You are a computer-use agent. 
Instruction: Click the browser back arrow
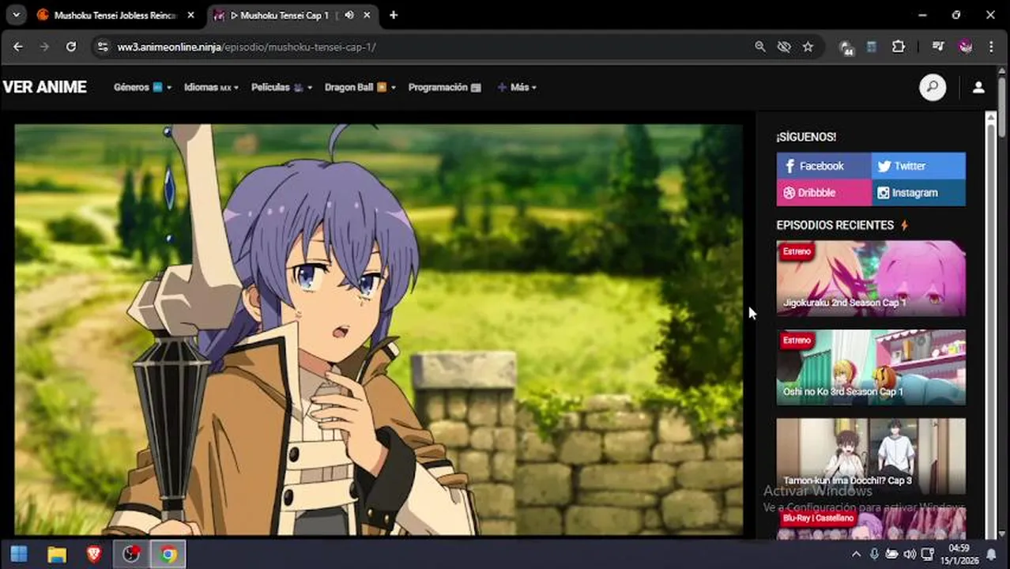(18, 47)
